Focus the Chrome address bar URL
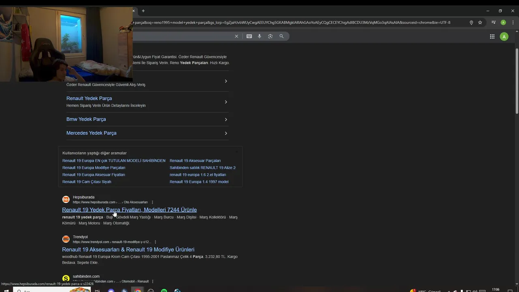Screen dimensions: 519x292 (292, 23)
